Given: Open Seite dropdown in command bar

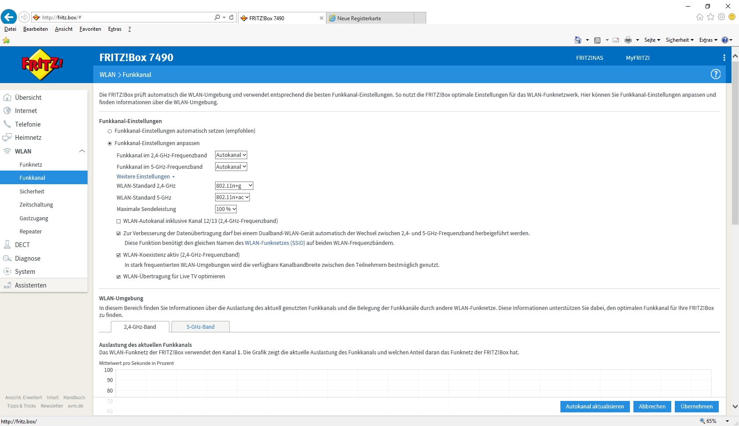Looking at the screenshot, I should click(x=652, y=40).
